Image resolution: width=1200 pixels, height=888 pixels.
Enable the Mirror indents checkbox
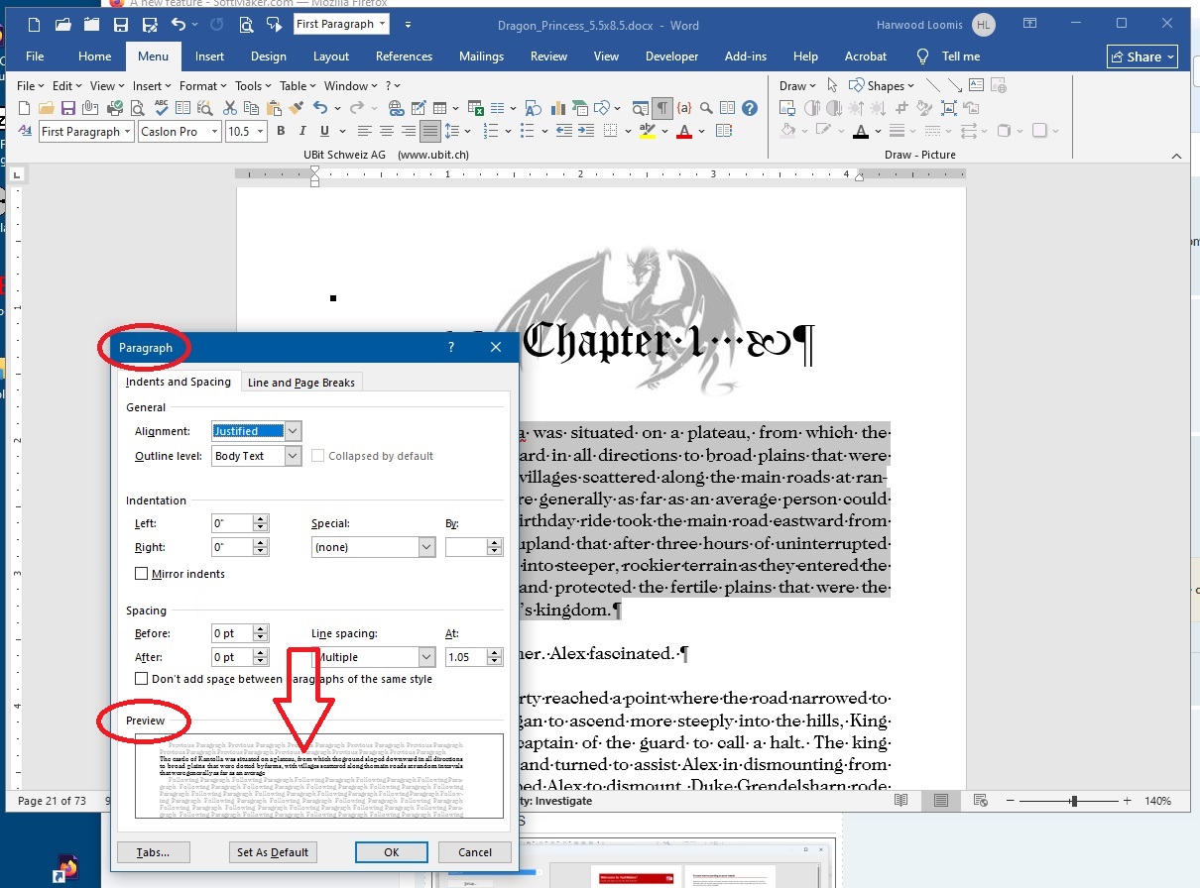coord(141,574)
